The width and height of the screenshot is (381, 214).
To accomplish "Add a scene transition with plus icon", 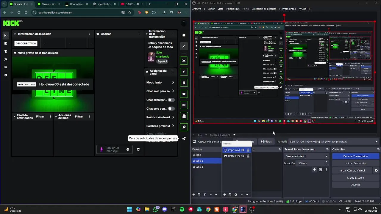I will pos(314,170).
